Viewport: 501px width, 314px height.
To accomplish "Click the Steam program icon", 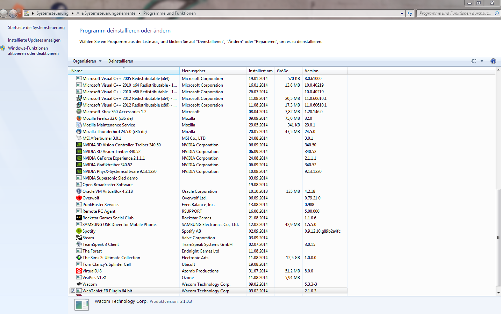I will [79, 238].
